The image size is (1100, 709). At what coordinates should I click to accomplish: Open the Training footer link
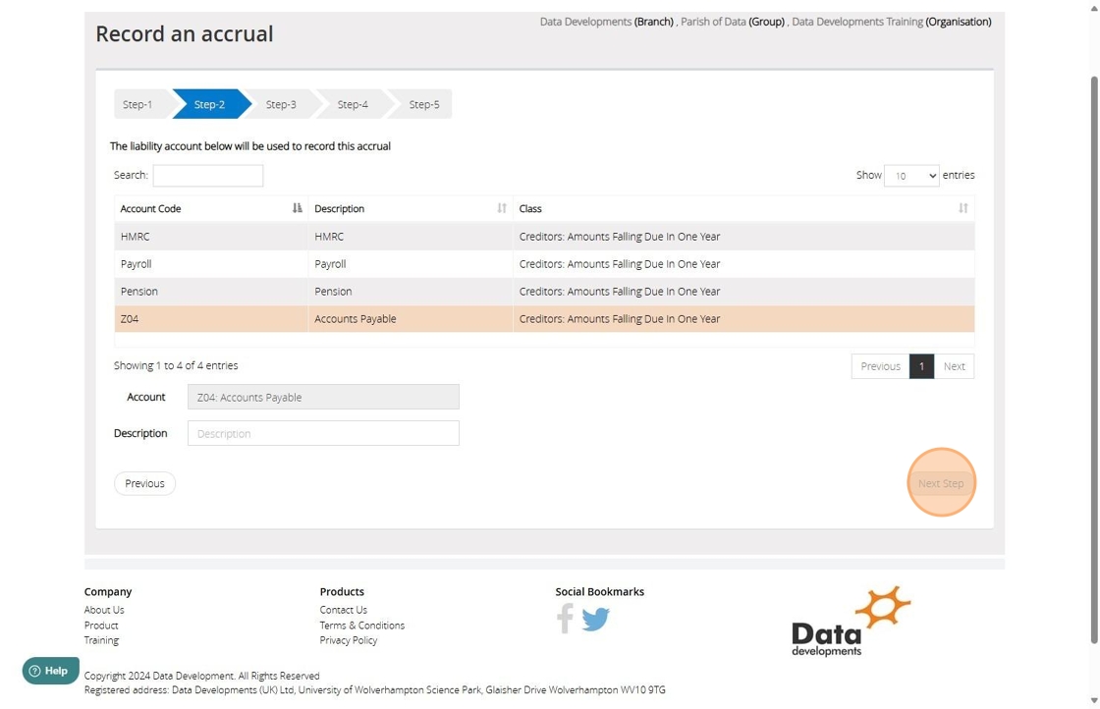point(101,640)
